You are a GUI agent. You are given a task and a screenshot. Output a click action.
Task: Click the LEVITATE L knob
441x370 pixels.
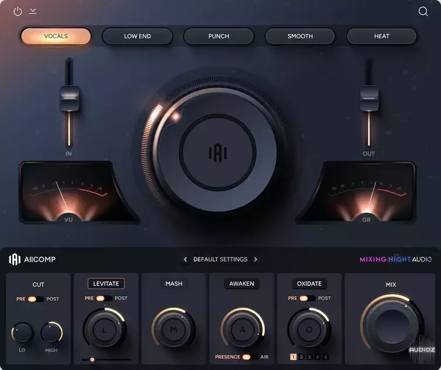tap(104, 330)
